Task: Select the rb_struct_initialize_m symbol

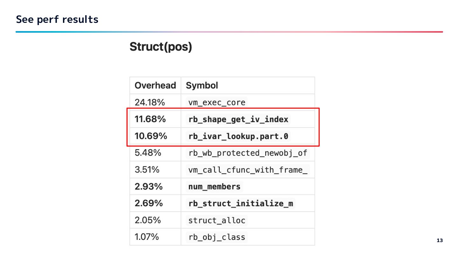Action: point(240,203)
